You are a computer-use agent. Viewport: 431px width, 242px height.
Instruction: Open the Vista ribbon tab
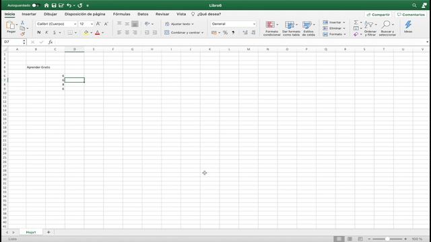tap(181, 14)
